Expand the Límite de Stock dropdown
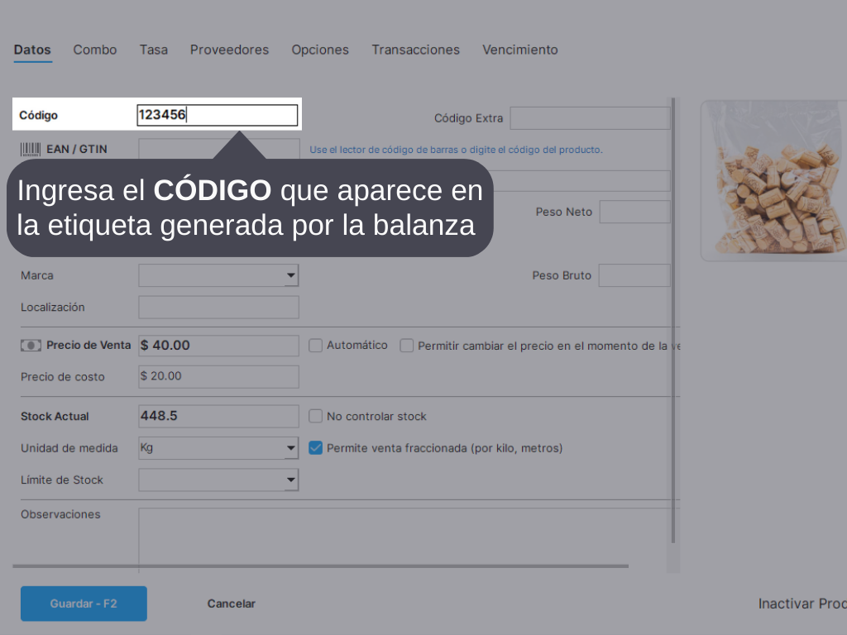Image resolution: width=847 pixels, height=635 pixels. pos(291,480)
